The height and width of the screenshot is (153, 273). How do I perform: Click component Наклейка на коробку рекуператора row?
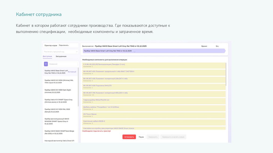[154, 128]
